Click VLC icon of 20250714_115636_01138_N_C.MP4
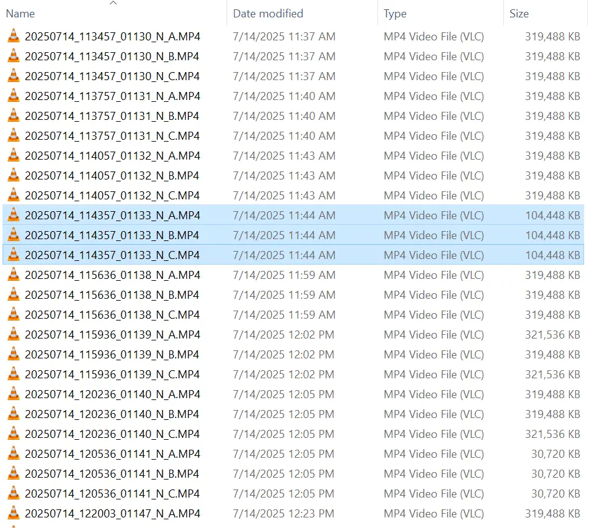Screen dimensions: 589x528 pos(14,315)
